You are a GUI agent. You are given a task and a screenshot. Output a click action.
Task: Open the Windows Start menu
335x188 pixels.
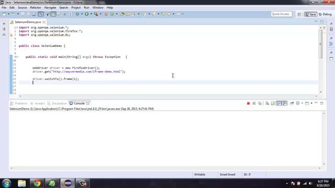pyautogui.click(x=6, y=183)
